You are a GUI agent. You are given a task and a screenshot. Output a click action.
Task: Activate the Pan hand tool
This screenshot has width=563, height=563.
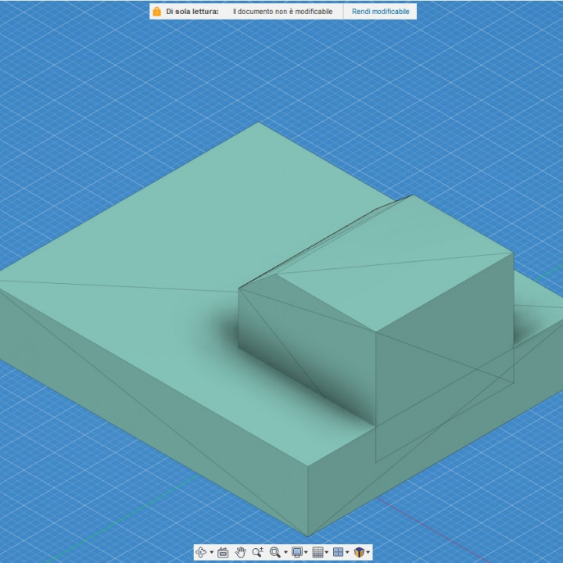pos(240,552)
